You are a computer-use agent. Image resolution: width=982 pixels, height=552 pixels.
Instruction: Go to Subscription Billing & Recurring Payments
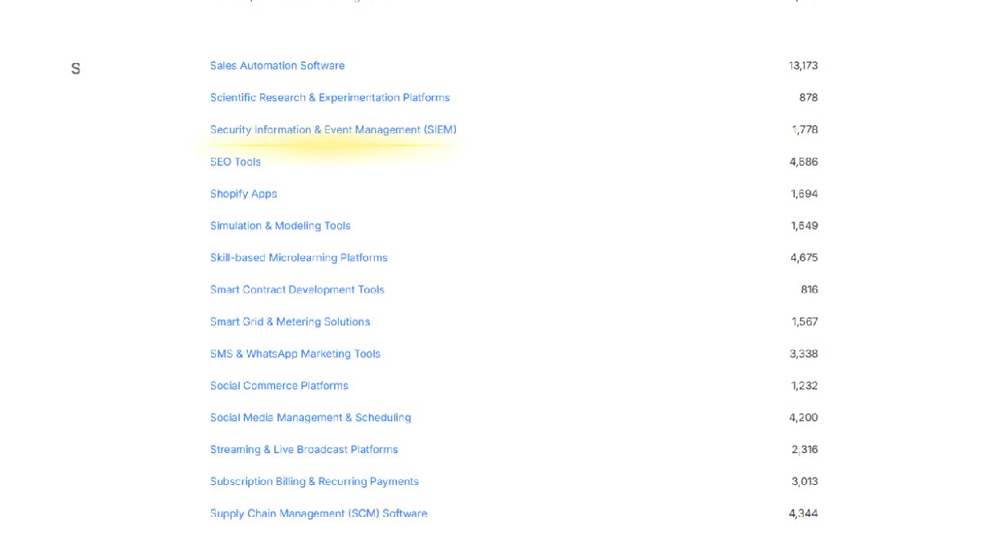coord(313,481)
